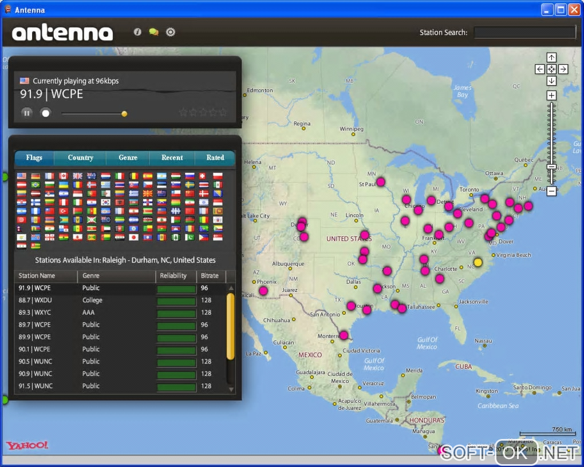
Task: Select station 91.5 | WUNC
Action: 120,386
